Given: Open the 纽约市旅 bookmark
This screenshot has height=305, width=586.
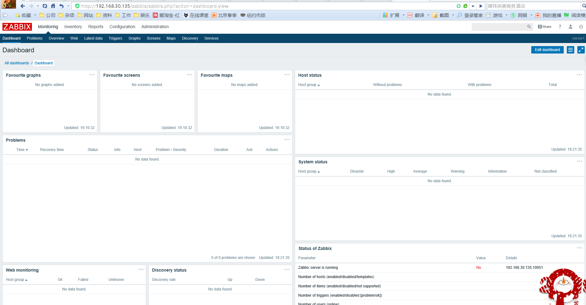Looking at the screenshot, I should click(253, 15).
